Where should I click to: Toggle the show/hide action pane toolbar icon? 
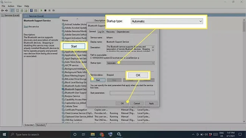pyautogui.click(x=36, y=11)
